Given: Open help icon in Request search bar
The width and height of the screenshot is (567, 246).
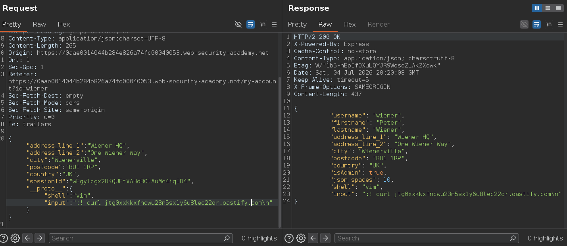Looking at the screenshot, I should 4,238.
